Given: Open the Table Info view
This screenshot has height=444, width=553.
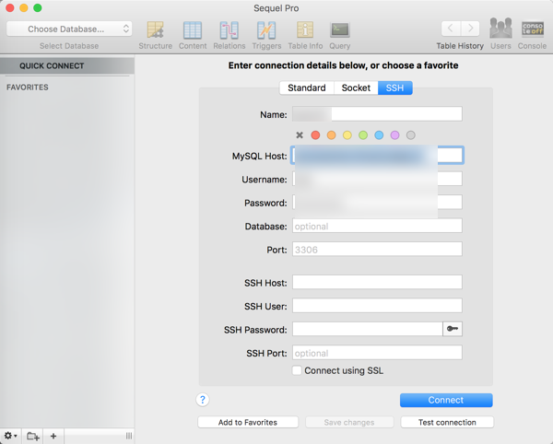Looking at the screenshot, I should pyautogui.click(x=305, y=35).
